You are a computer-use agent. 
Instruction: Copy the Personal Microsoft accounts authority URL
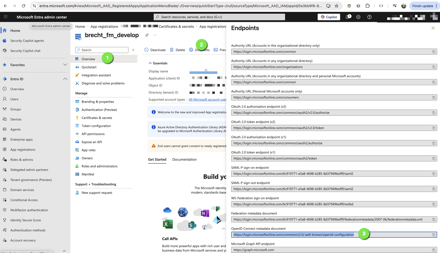click(434, 98)
